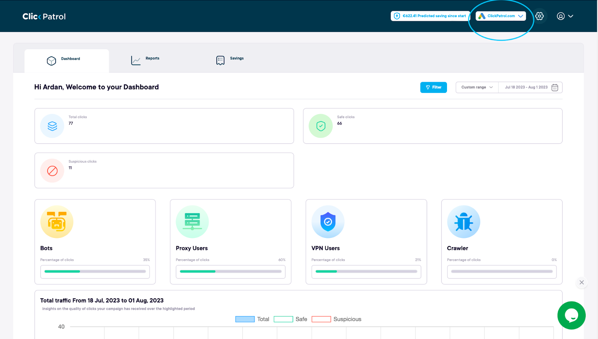Image resolution: width=598 pixels, height=339 pixels.
Task: Open the user account profile icon
Action: (x=561, y=16)
